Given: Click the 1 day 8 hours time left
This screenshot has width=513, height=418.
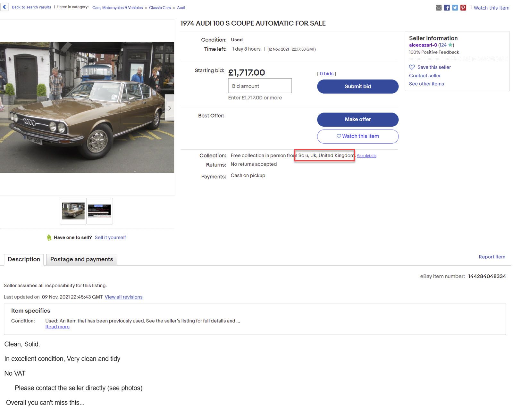Looking at the screenshot, I should (246, 49).
